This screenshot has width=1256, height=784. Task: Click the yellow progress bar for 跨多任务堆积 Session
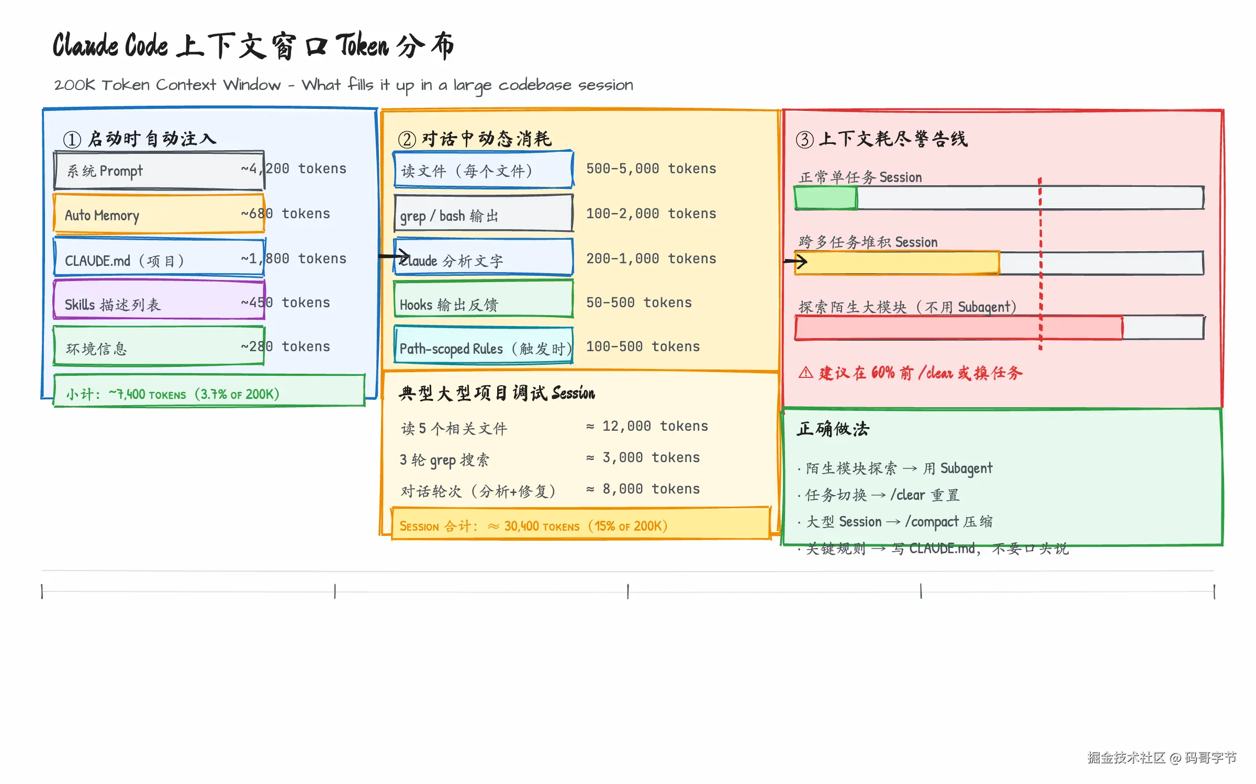coord(898,263)
